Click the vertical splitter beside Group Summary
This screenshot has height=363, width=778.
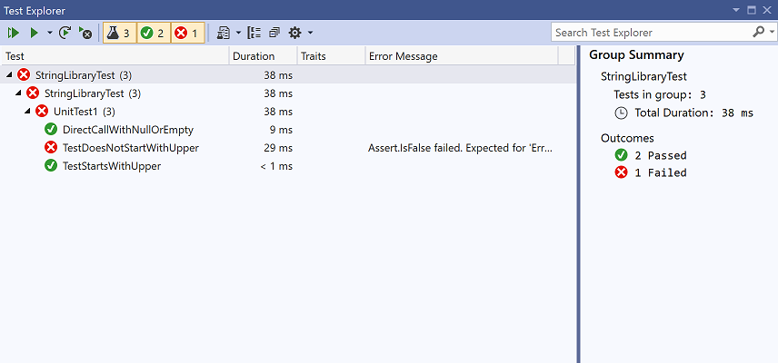coord(578,200)
